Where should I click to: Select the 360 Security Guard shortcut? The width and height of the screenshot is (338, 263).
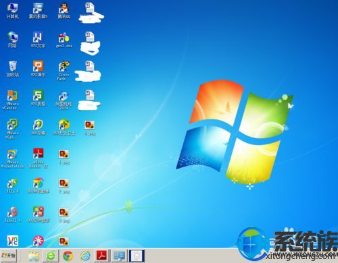(x=64, y=127)
